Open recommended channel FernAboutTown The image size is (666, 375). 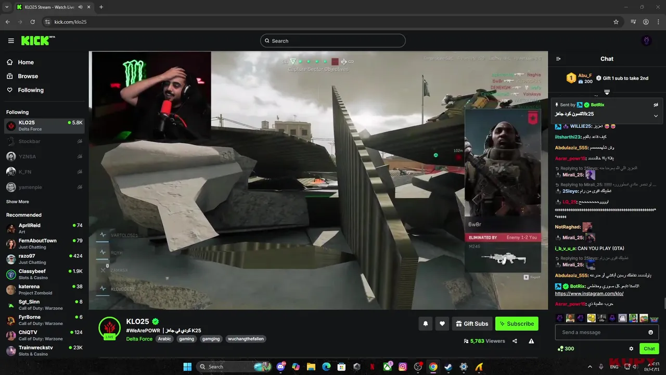pos(44,244)
